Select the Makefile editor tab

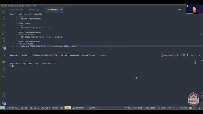tap(54, 10)
